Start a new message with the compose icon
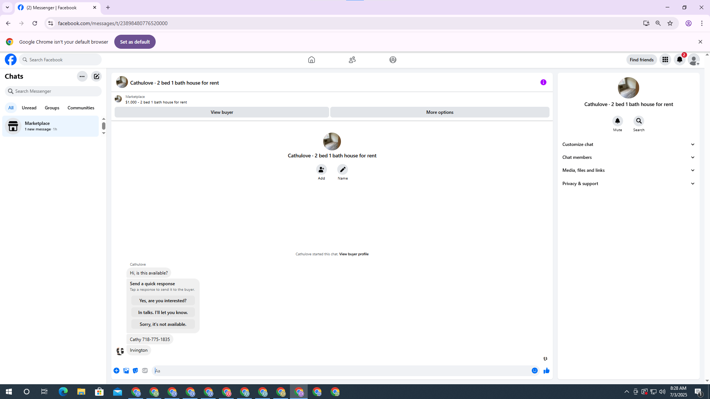 97,76
